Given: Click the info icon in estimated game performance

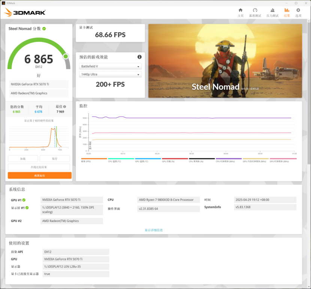Looking at the screenshot, I should coord(139,57).
